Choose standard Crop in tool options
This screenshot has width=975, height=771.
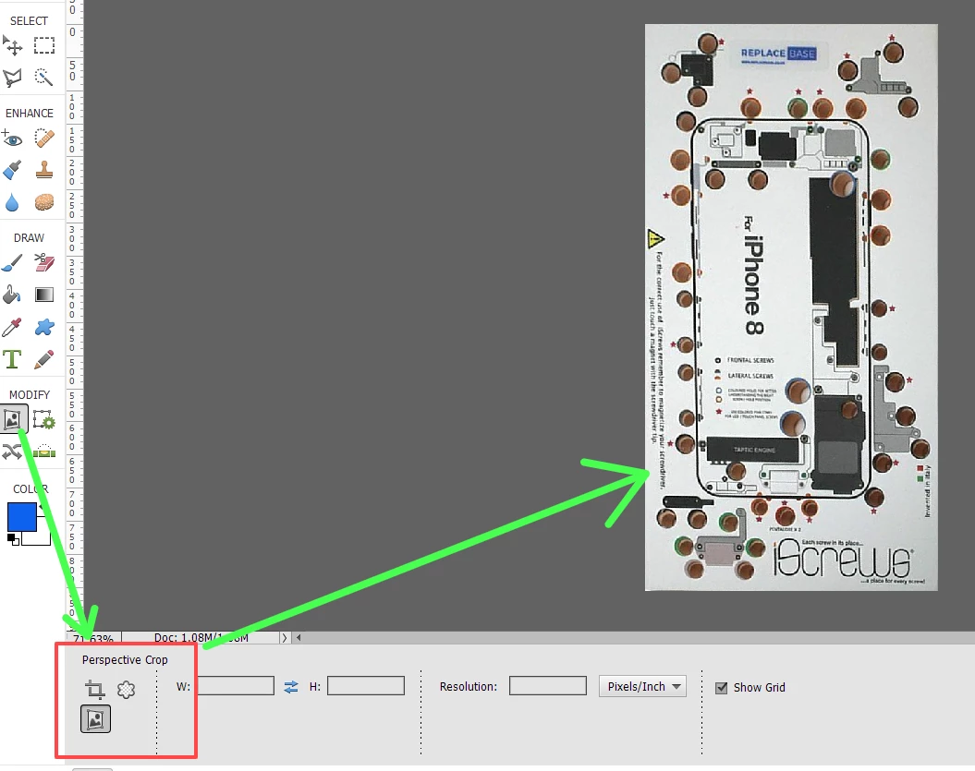pos(94,689)
